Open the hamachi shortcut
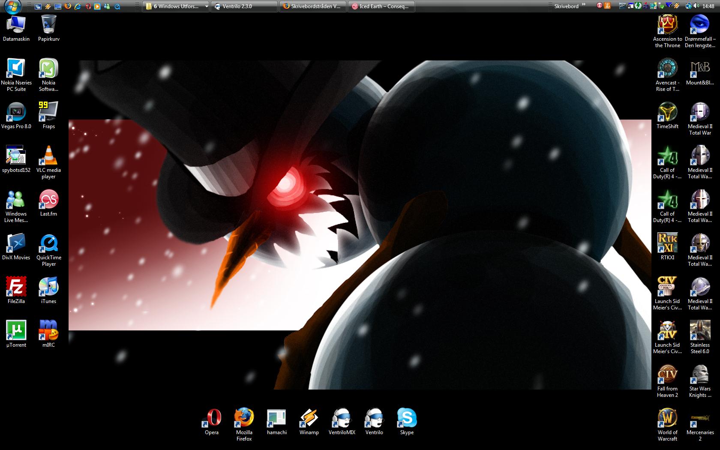The height and width of the screenshot is (450, 720). coord(277,422)
